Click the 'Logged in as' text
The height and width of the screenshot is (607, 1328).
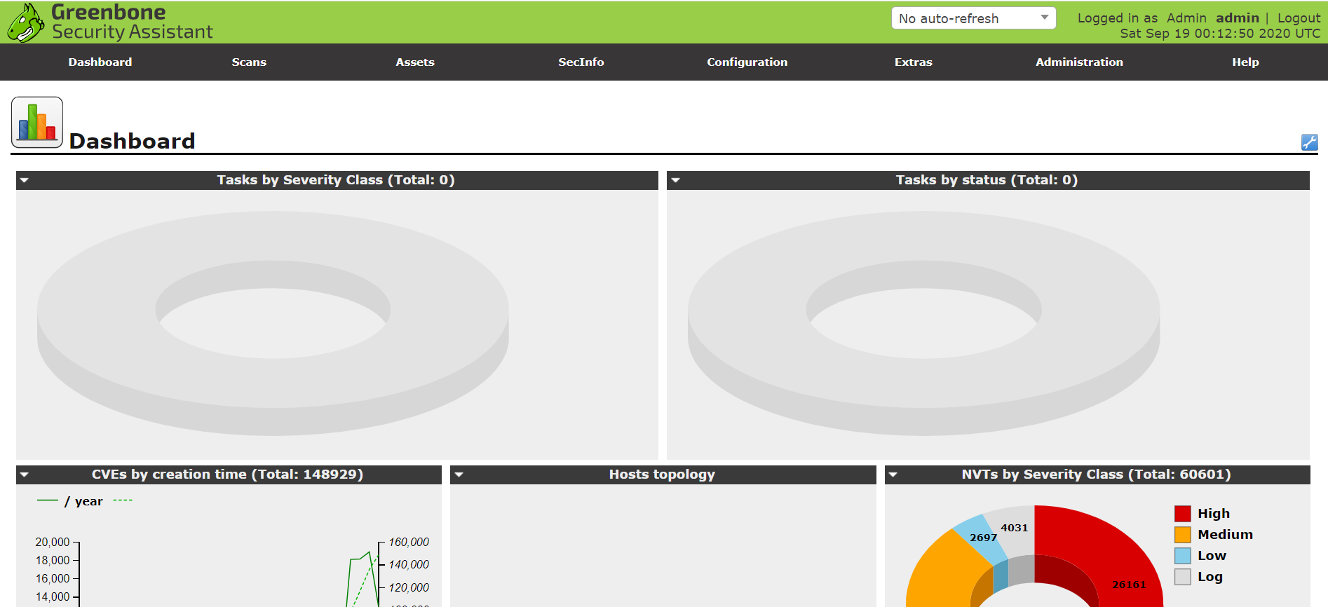1118,18
